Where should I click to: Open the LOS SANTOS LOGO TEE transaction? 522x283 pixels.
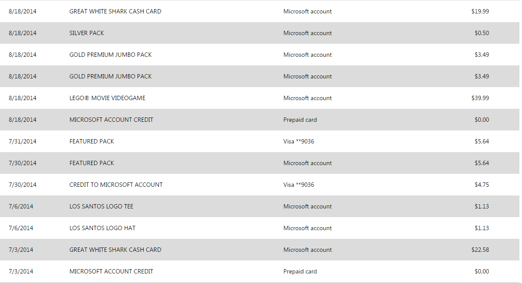(x=101, y=206)
